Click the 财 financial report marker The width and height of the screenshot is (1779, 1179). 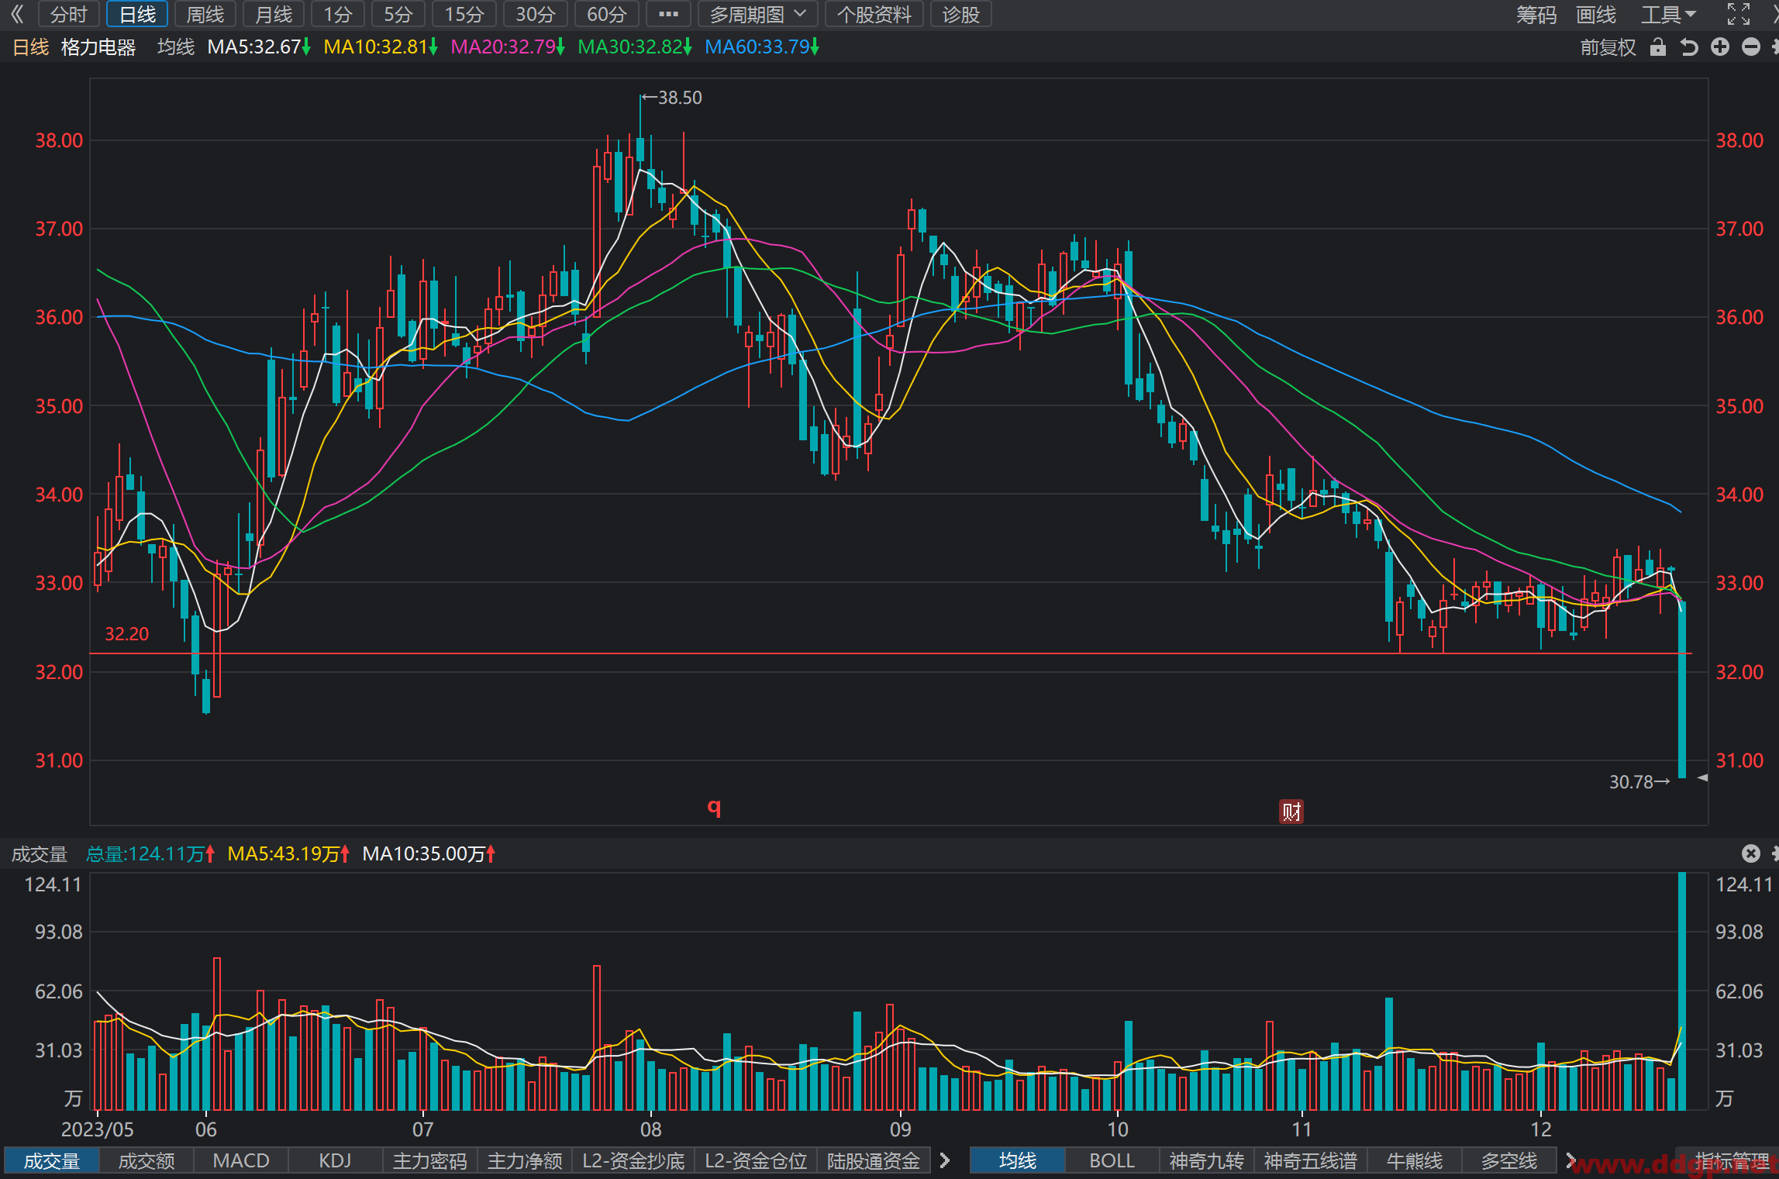click(x=1291, y=812)
